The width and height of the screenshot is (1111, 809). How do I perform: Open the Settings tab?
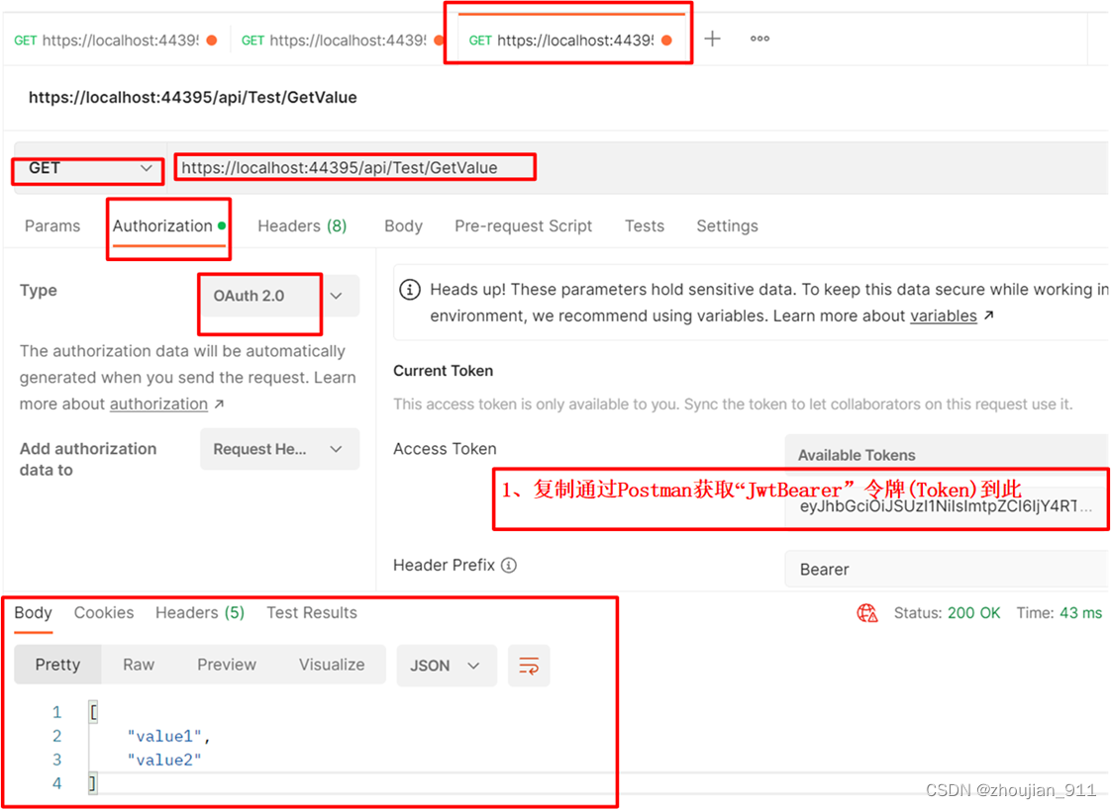click(727, 225)
